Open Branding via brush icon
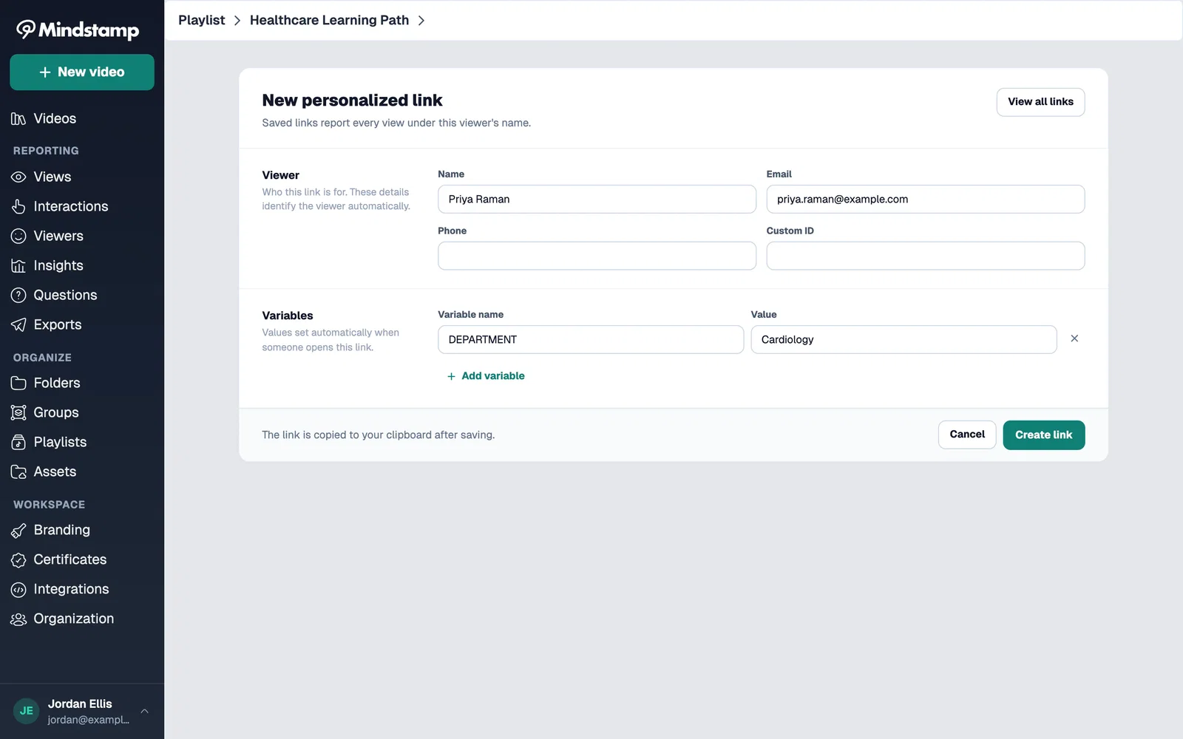This screenshot has width=1183, height=739. [18, 531]
